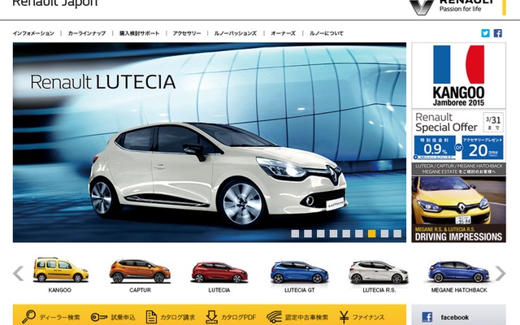Select the third slide indicator of the banner
This screenshot has height=325, width=520.
point(320,234)
